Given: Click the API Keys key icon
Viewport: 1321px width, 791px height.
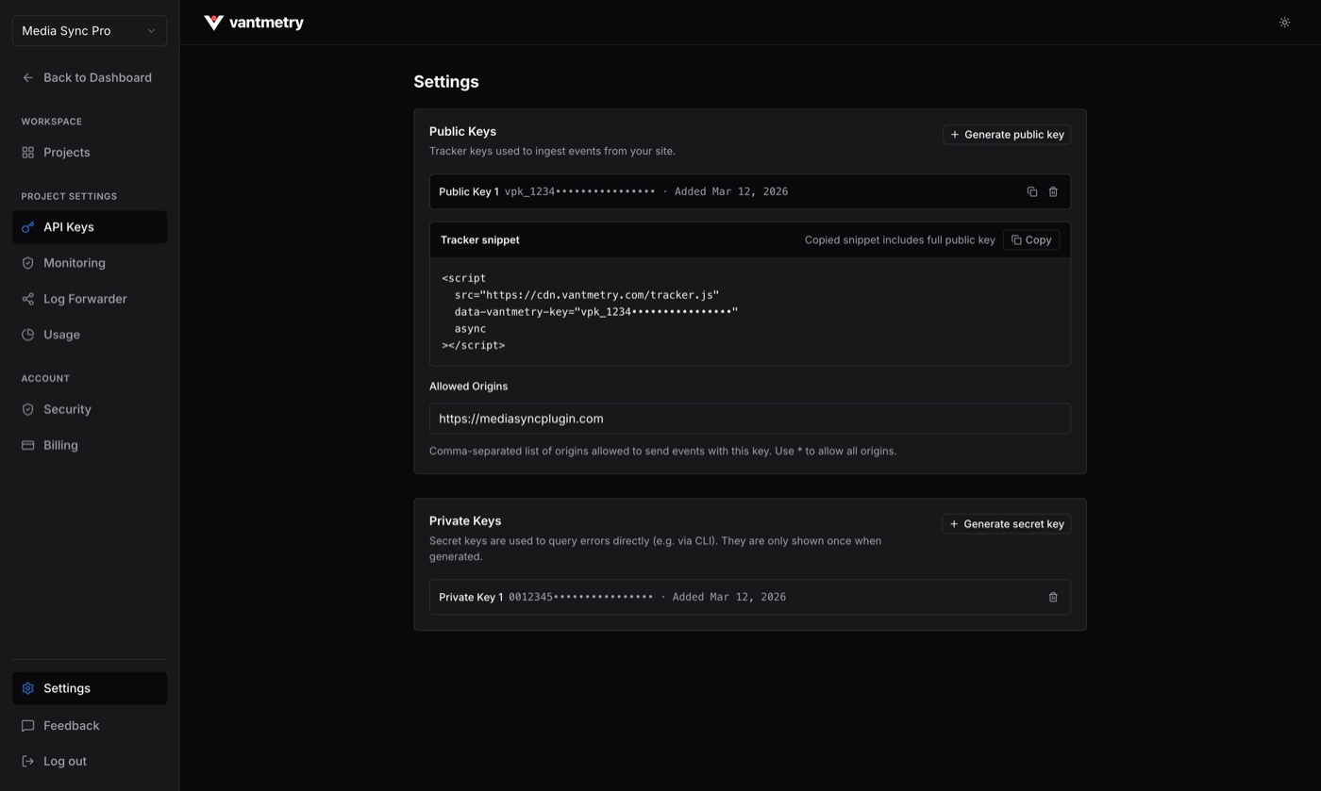Looking at the screenshot, I should pyautogui.click(x=28, y=227).
